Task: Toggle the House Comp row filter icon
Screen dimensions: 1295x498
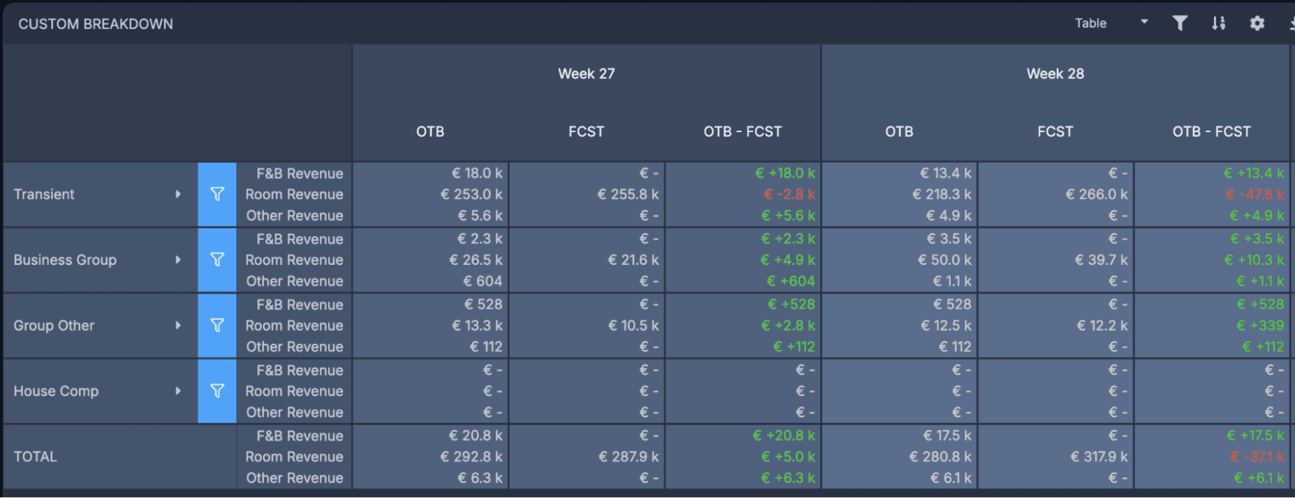Action: click(217, 391)
